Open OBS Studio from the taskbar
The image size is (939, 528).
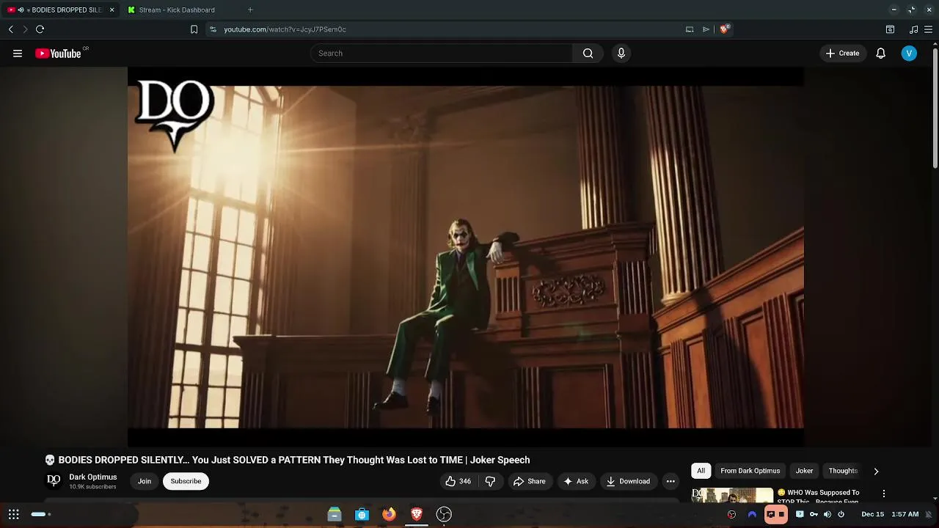point(444,514)
